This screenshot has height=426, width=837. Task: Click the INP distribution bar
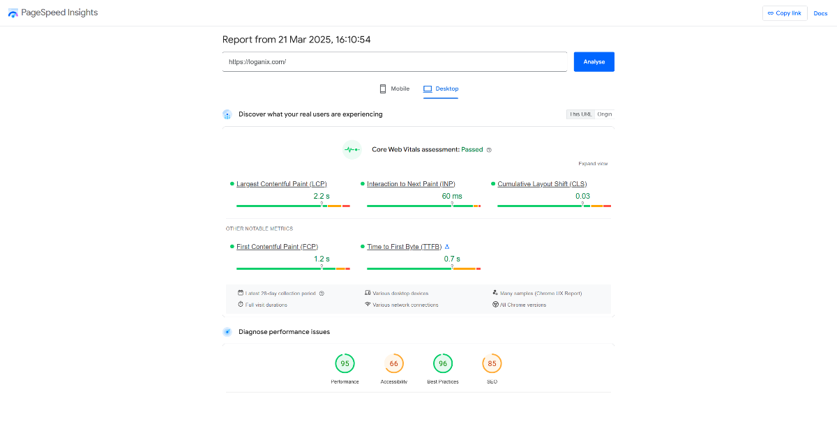(423, 206)
